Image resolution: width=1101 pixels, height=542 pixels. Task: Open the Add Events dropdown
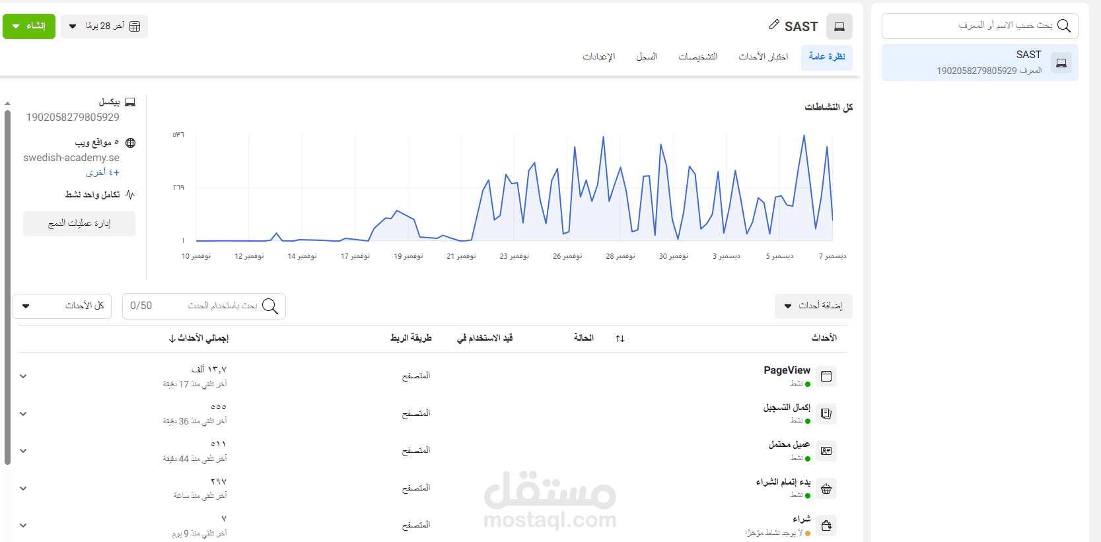814,306
